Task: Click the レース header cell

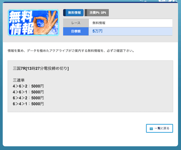Action: pos(76,23)
